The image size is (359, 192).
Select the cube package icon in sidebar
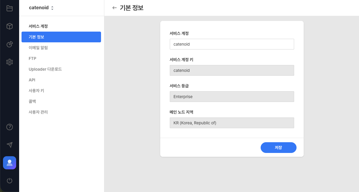[9, 26]
